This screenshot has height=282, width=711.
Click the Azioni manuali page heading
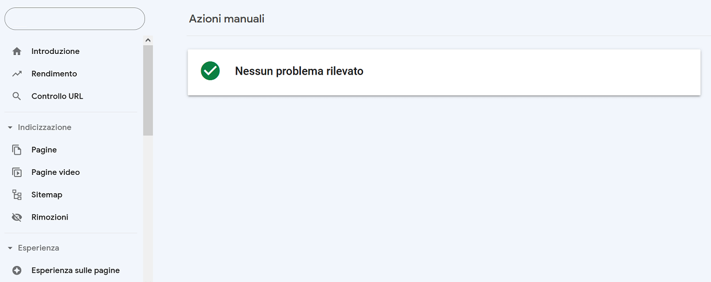pyautogui.click(x=226, y=19)
